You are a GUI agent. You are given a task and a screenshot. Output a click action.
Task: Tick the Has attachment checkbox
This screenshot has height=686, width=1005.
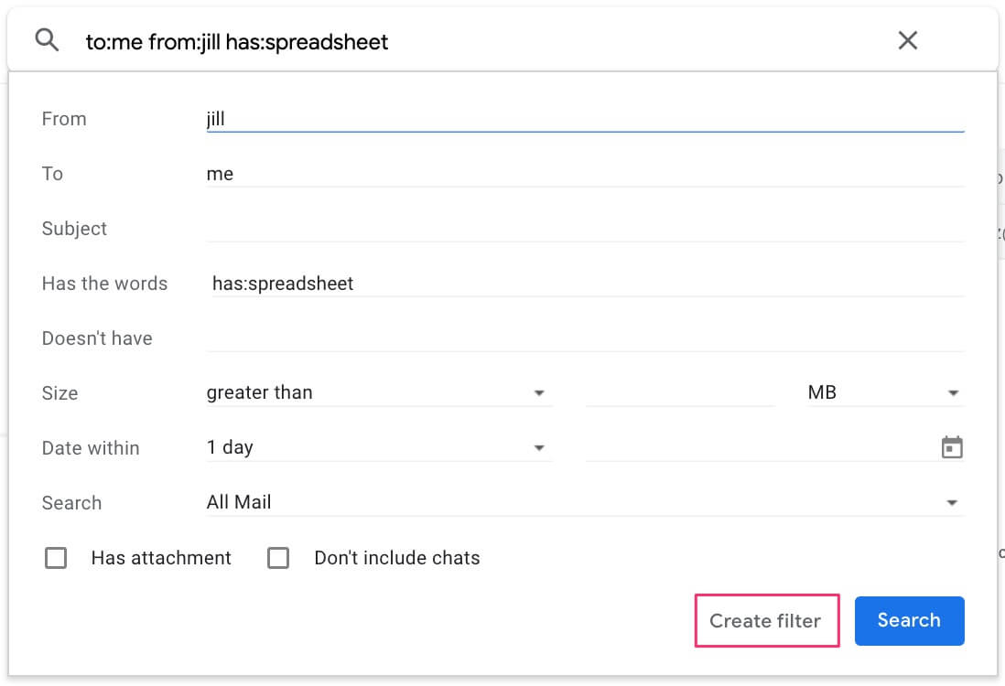56,558
